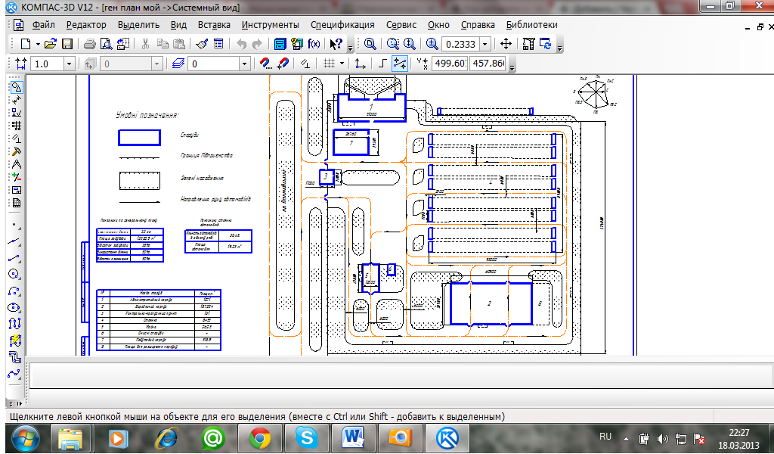The height and width of the screenshot is (454, 774).
Task: Toggle the highlighted rounding mode button
Action: [399, 64]
